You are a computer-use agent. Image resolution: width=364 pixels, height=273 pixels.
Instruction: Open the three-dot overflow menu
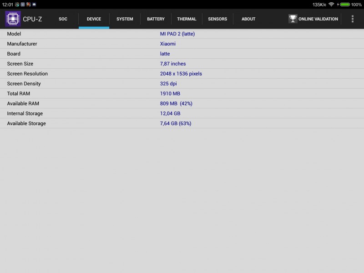(352, 19)
